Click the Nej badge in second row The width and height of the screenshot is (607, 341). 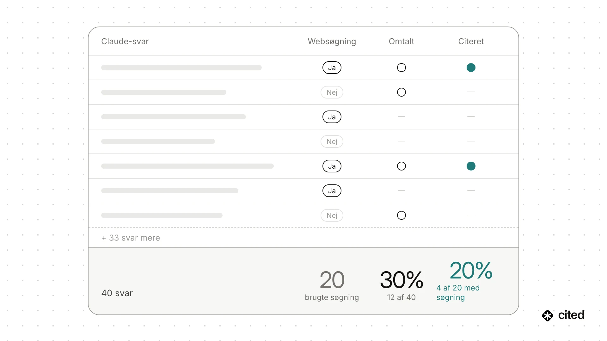coord(332,92)
